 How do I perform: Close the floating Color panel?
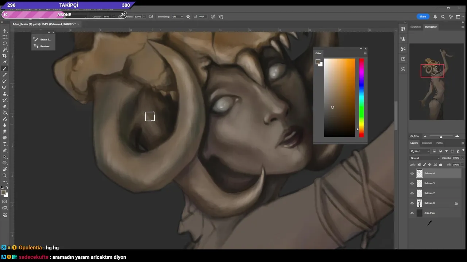coord(366,48)
